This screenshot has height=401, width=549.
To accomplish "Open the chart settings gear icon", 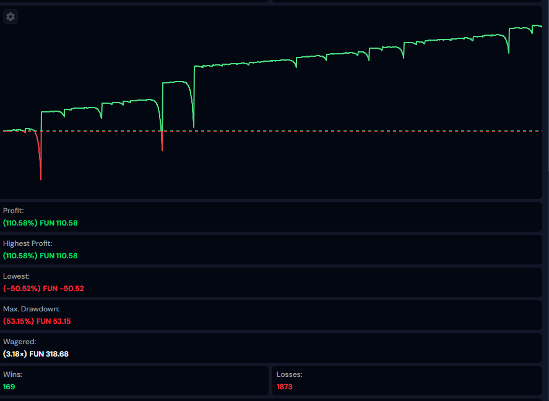I will point(10,17).
